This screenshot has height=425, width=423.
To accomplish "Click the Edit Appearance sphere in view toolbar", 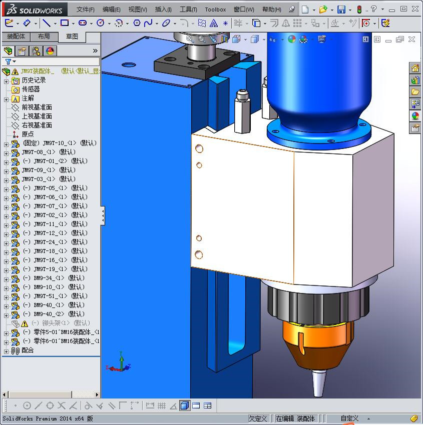I will click(292, 39).
